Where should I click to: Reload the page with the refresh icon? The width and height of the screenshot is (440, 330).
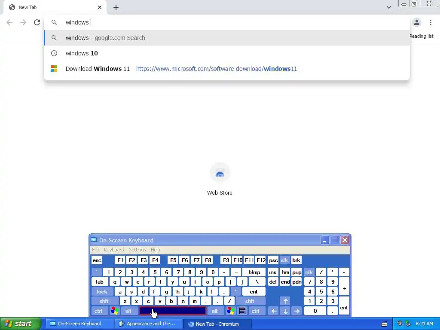37,22
